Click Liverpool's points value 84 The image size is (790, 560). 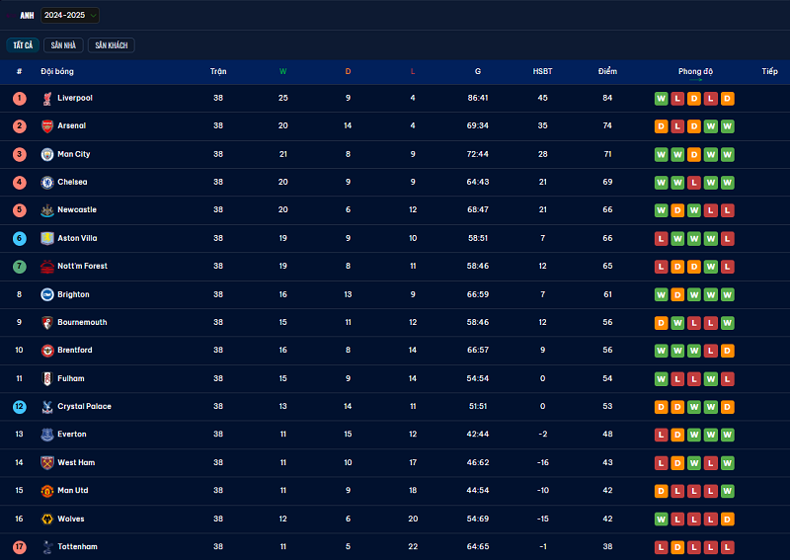607,98
